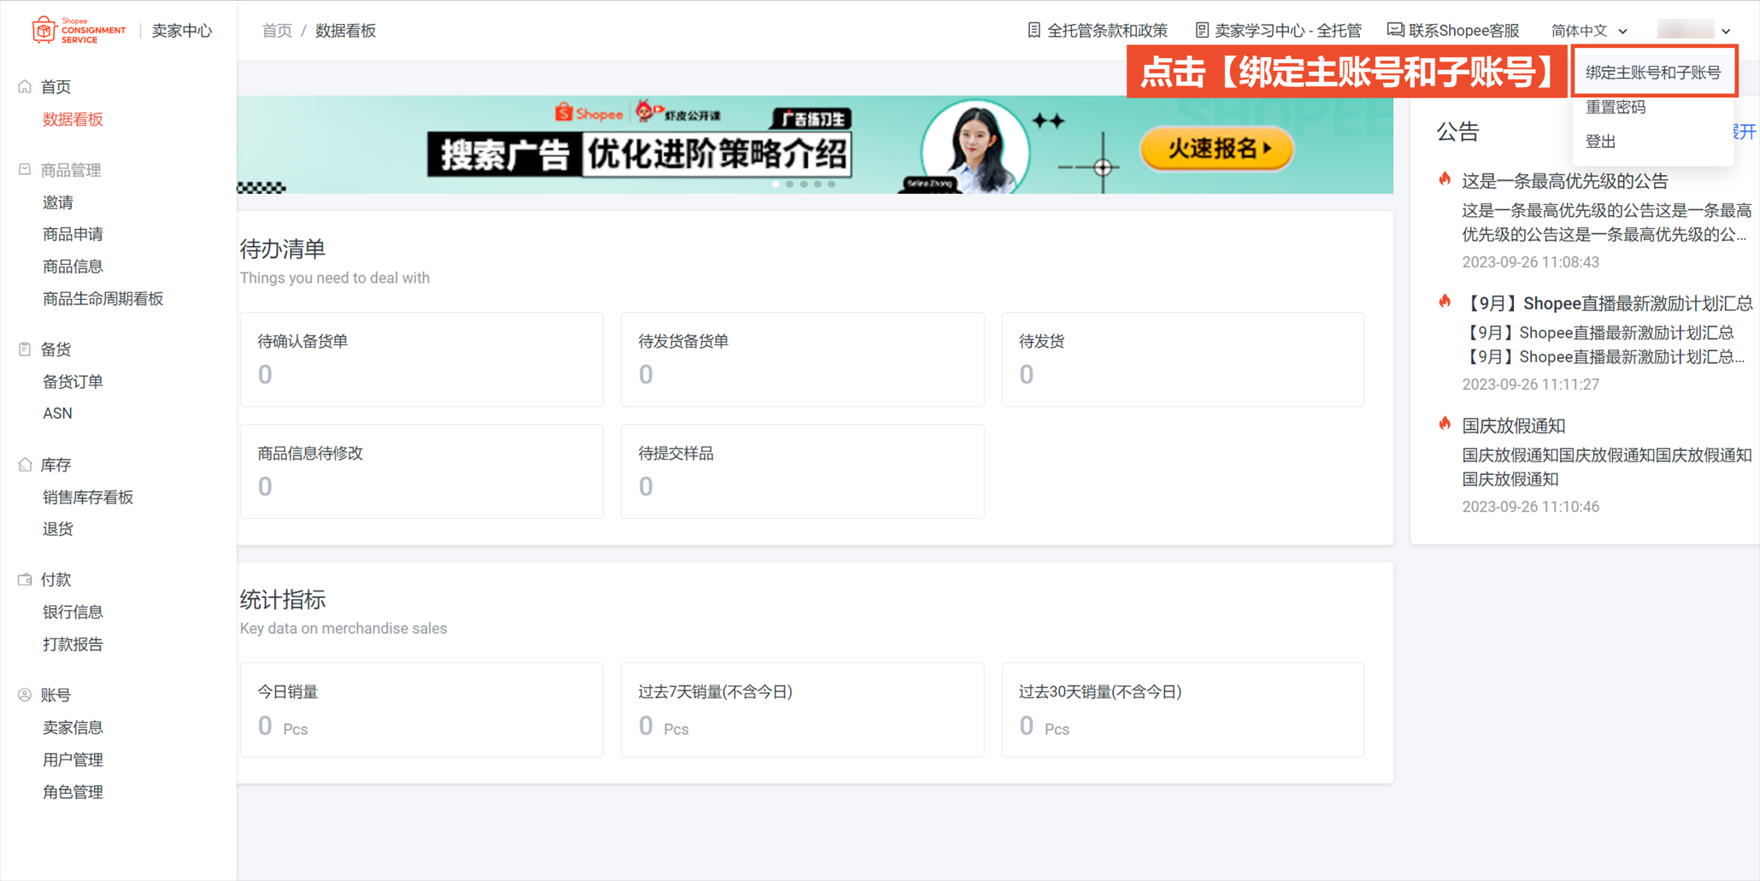The width and height of the screenshot is (1760, 881).
Task: Click the 库存 warehouse icon
Action: coord(25,464)
